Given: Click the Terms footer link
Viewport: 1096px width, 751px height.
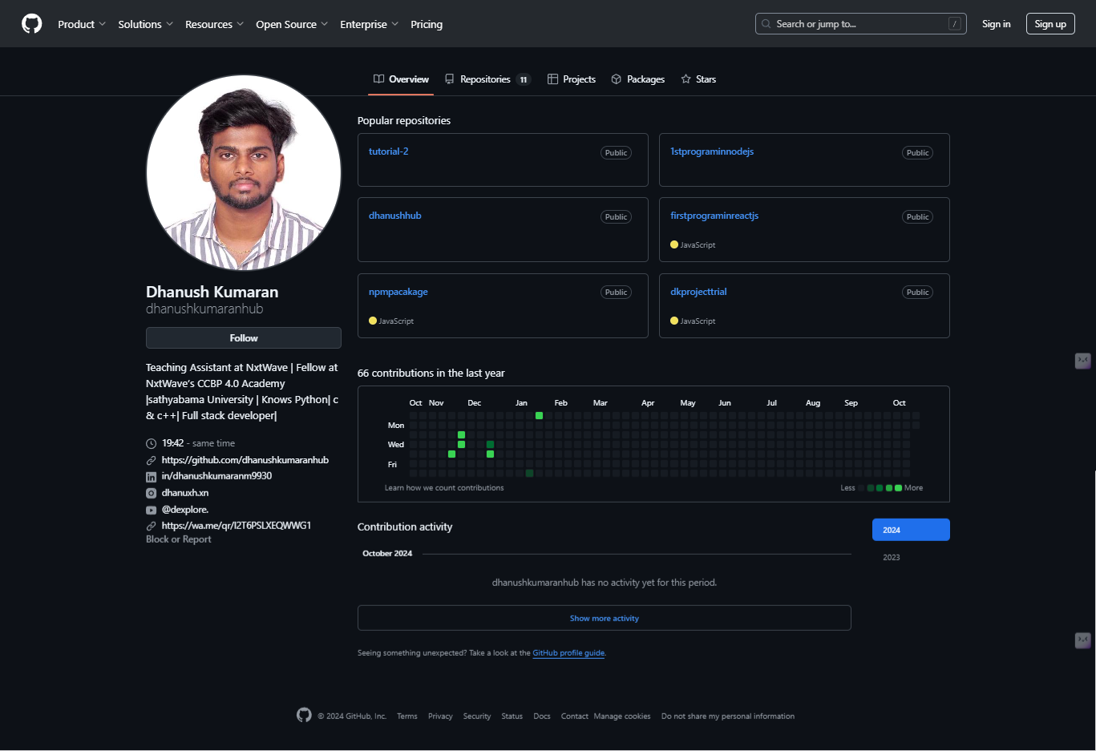Looking at the screenshot, I should pos(406,717).
